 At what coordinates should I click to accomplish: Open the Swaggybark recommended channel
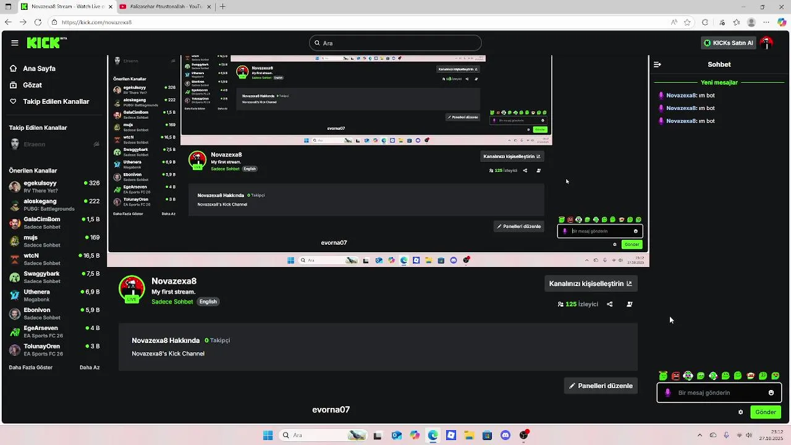54,277
